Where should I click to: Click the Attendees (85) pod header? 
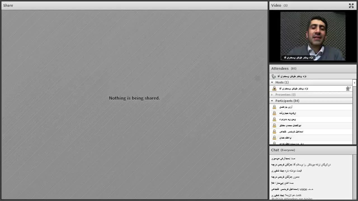click(x=284, y=68)
